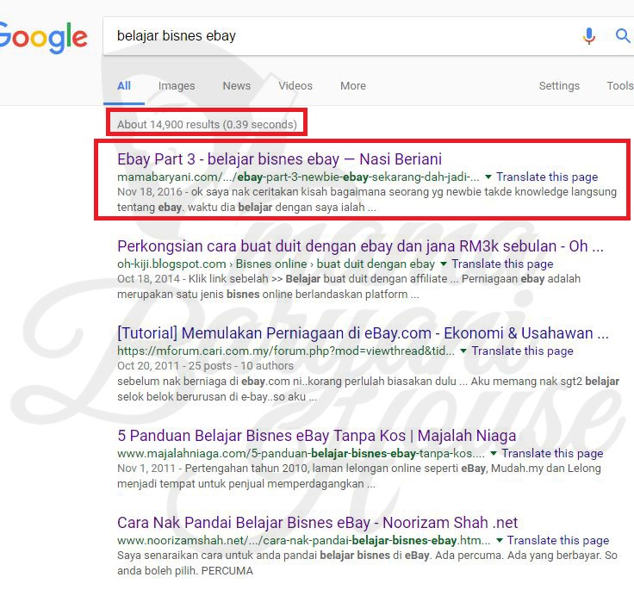Click the www.majalahniaga.com green URL text
Image resolution: width=634 pixels, height=590 pixels.
[301, 453]
